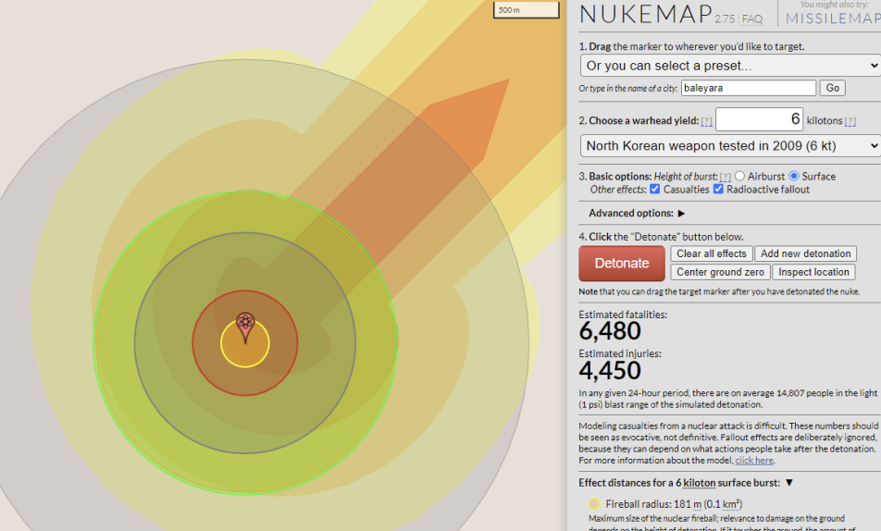The height and width of the screenshot is (531, 881).
Task: Click the estimated injuries value 4,450
Action: click(610, 371)
